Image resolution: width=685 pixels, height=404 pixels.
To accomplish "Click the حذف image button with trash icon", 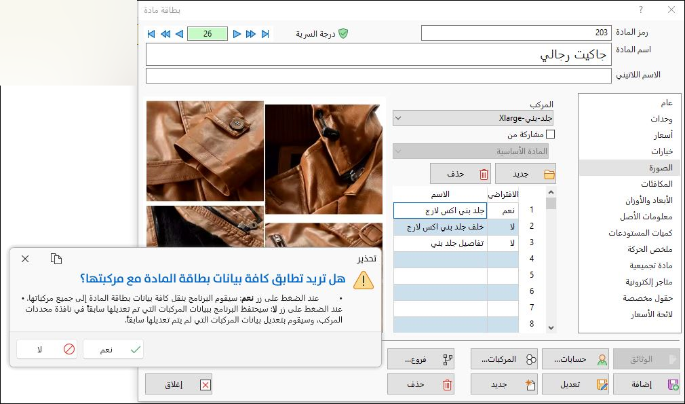I will pyautogui.click(x=461, y=174).
